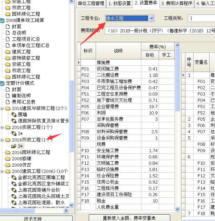Click the 总说明 document icon
Image resolution: width=215 pixels, height=221 pixels.
pos(8,33)
